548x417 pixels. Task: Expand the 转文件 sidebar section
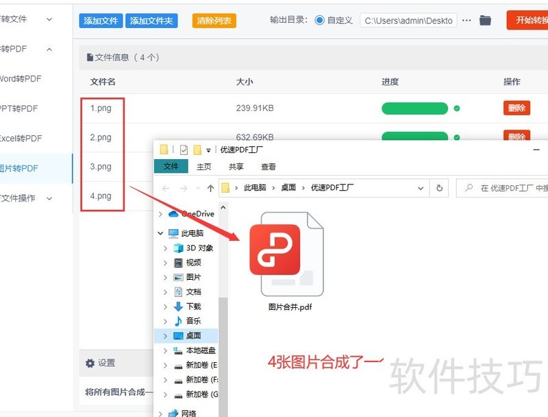point(49,19)
